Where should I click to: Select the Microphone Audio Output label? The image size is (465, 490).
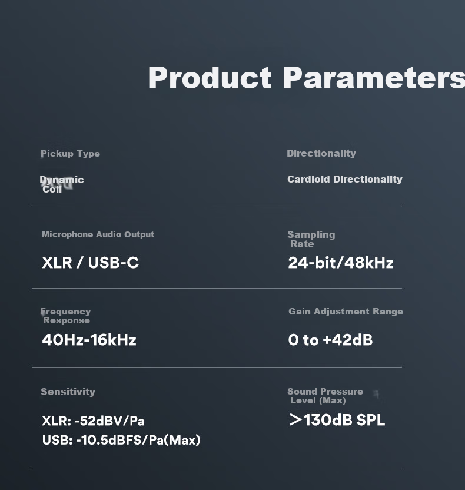click(98, 234)
